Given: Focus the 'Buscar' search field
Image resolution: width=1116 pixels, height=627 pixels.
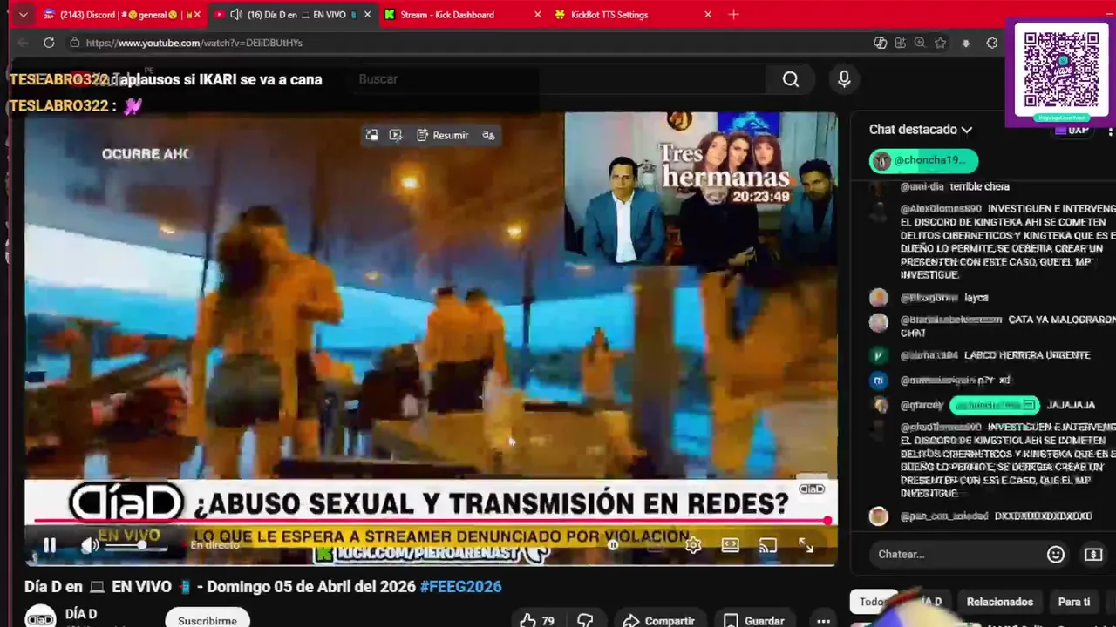Looking at the screenshot, I should click(558, 79).
